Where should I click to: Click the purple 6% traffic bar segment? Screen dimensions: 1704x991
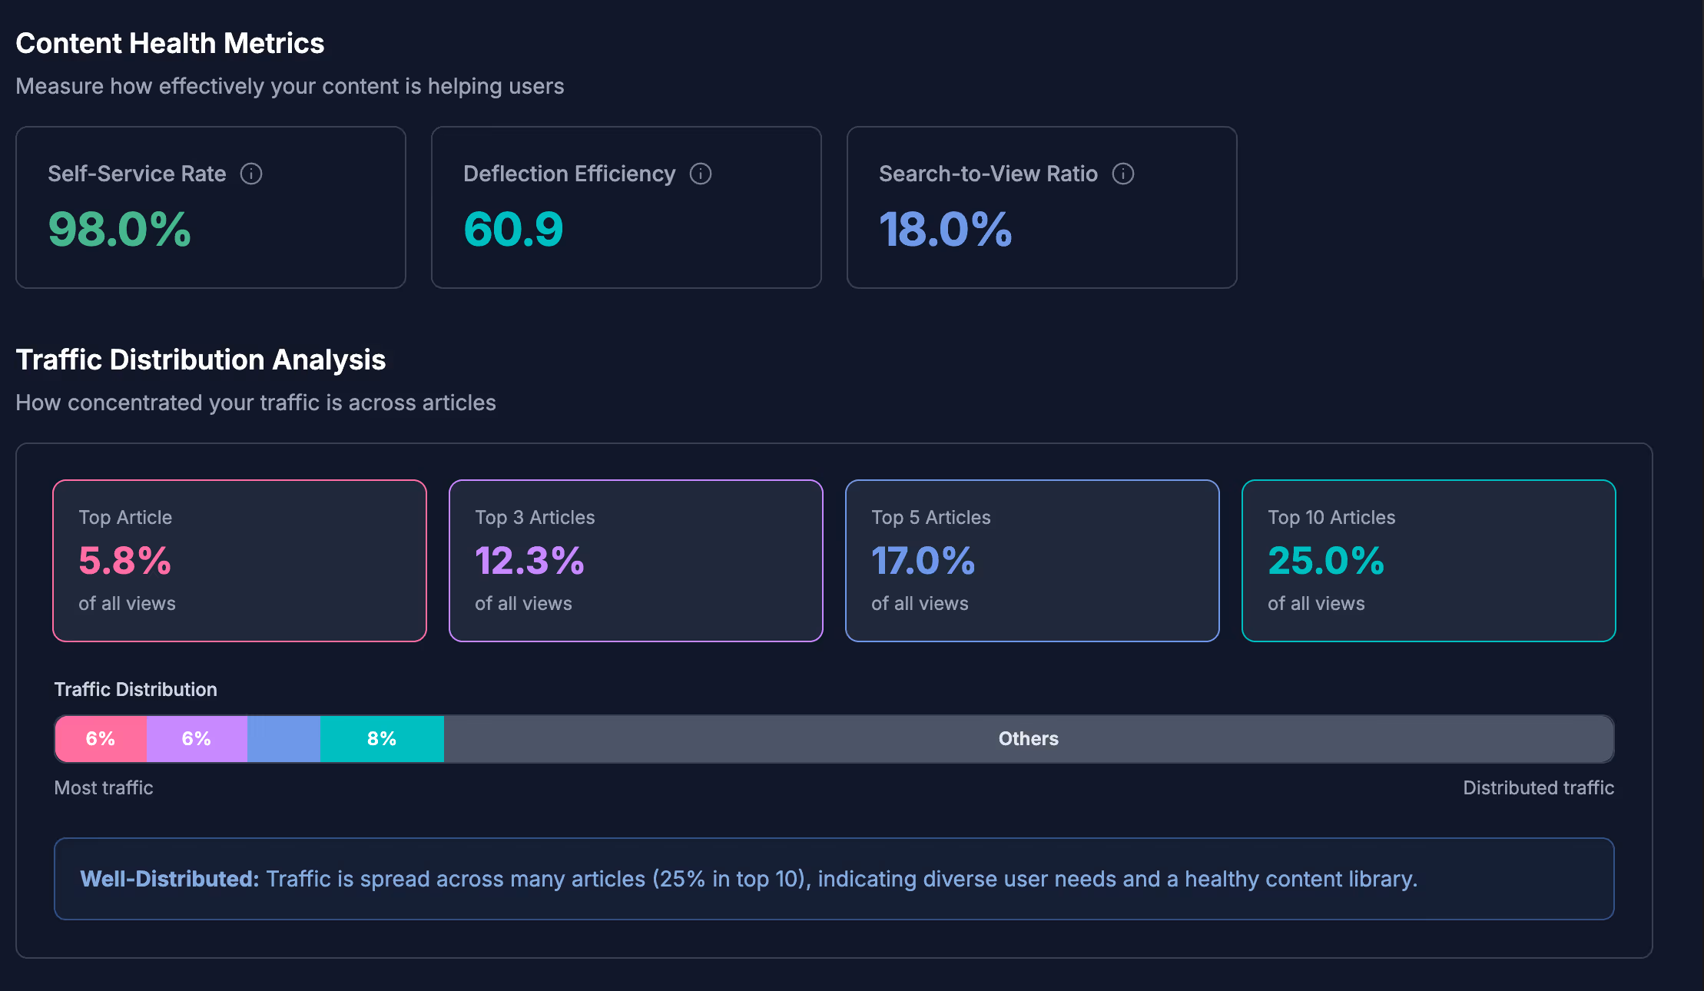point(197,739)
